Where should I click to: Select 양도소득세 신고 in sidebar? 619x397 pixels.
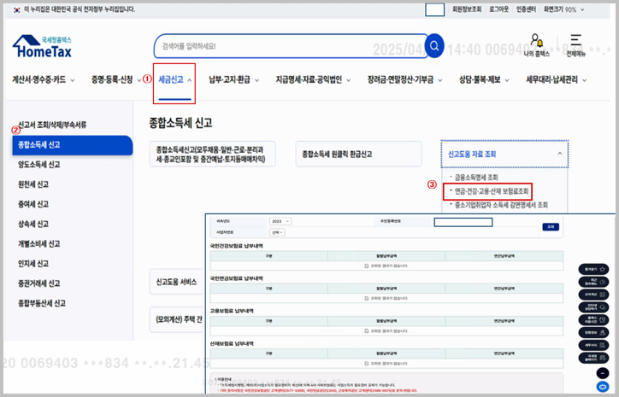[x=38, y=165]
